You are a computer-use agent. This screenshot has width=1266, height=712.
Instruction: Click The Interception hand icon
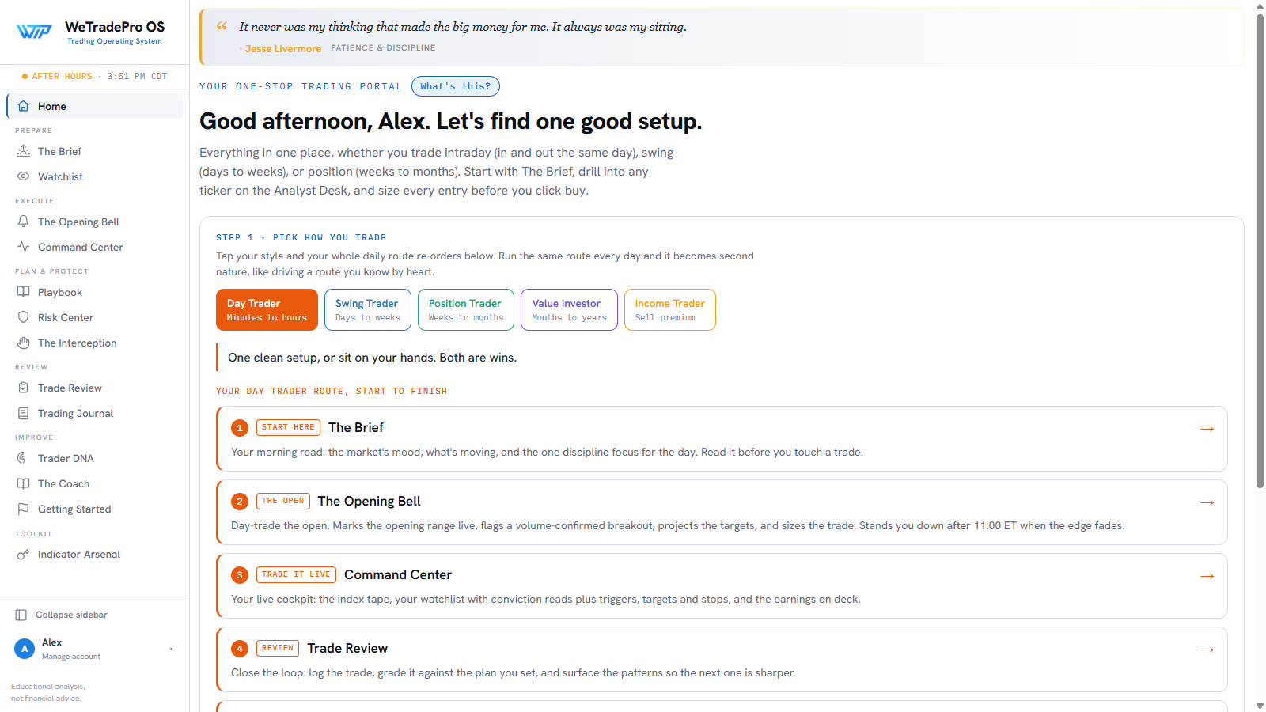coord(24,343)
